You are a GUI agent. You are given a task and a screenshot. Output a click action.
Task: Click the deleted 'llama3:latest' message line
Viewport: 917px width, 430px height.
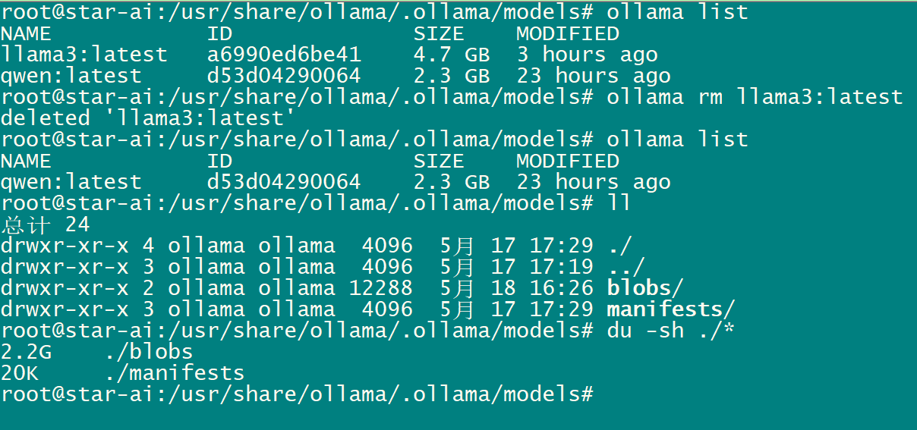147,118
